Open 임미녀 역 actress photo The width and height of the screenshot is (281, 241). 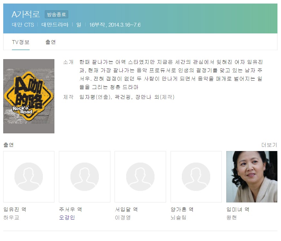click(252, 177)
